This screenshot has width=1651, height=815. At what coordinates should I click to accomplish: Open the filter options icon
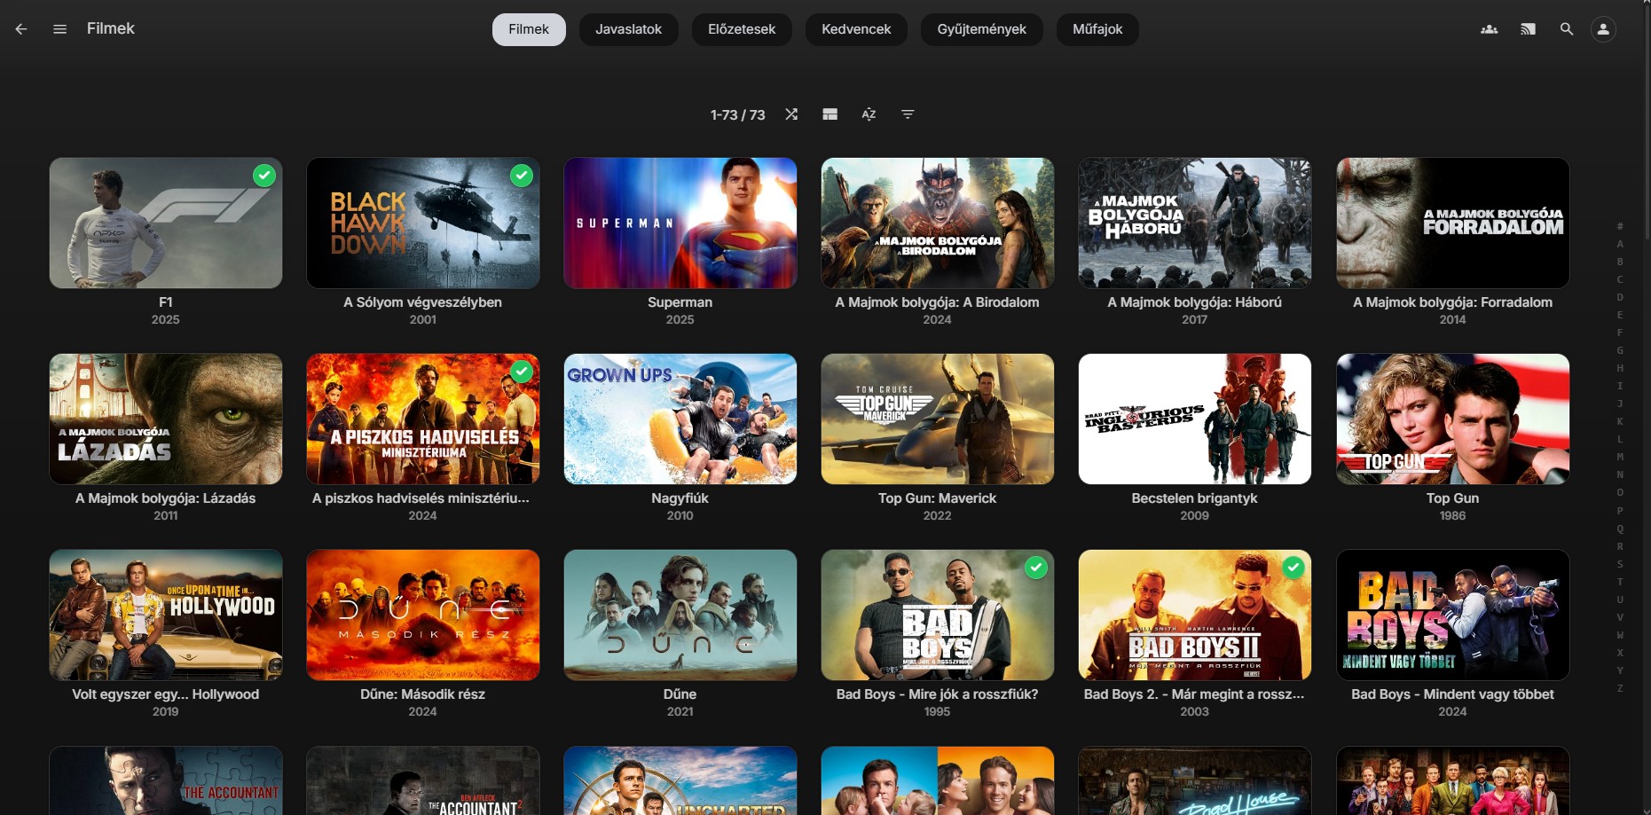pos(908,114)
